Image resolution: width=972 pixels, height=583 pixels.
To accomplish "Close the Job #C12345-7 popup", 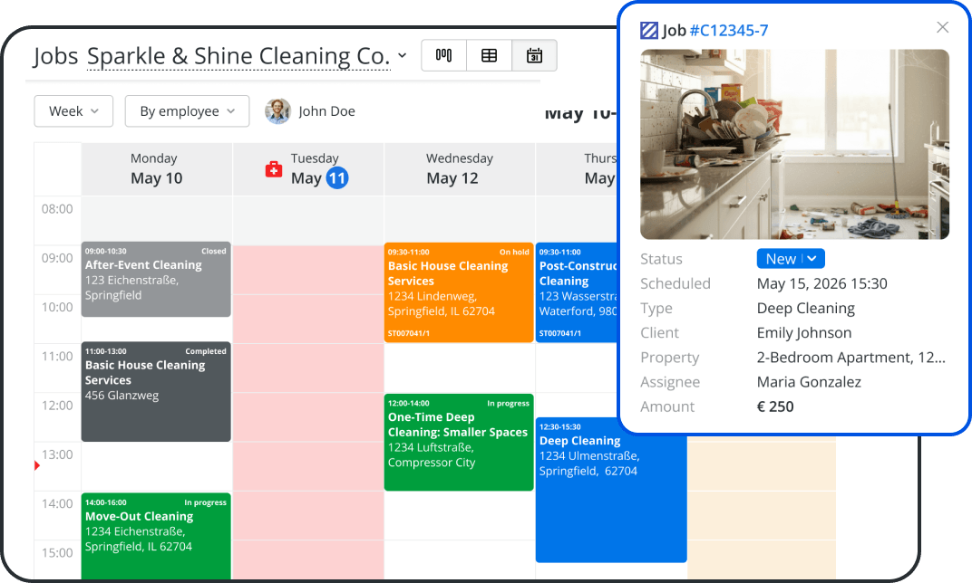I will (942, 27).
